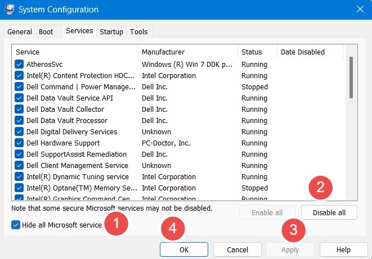Screen dimensions: 372x259
Task: Open the Tools tab
Action: pos(139,31)
